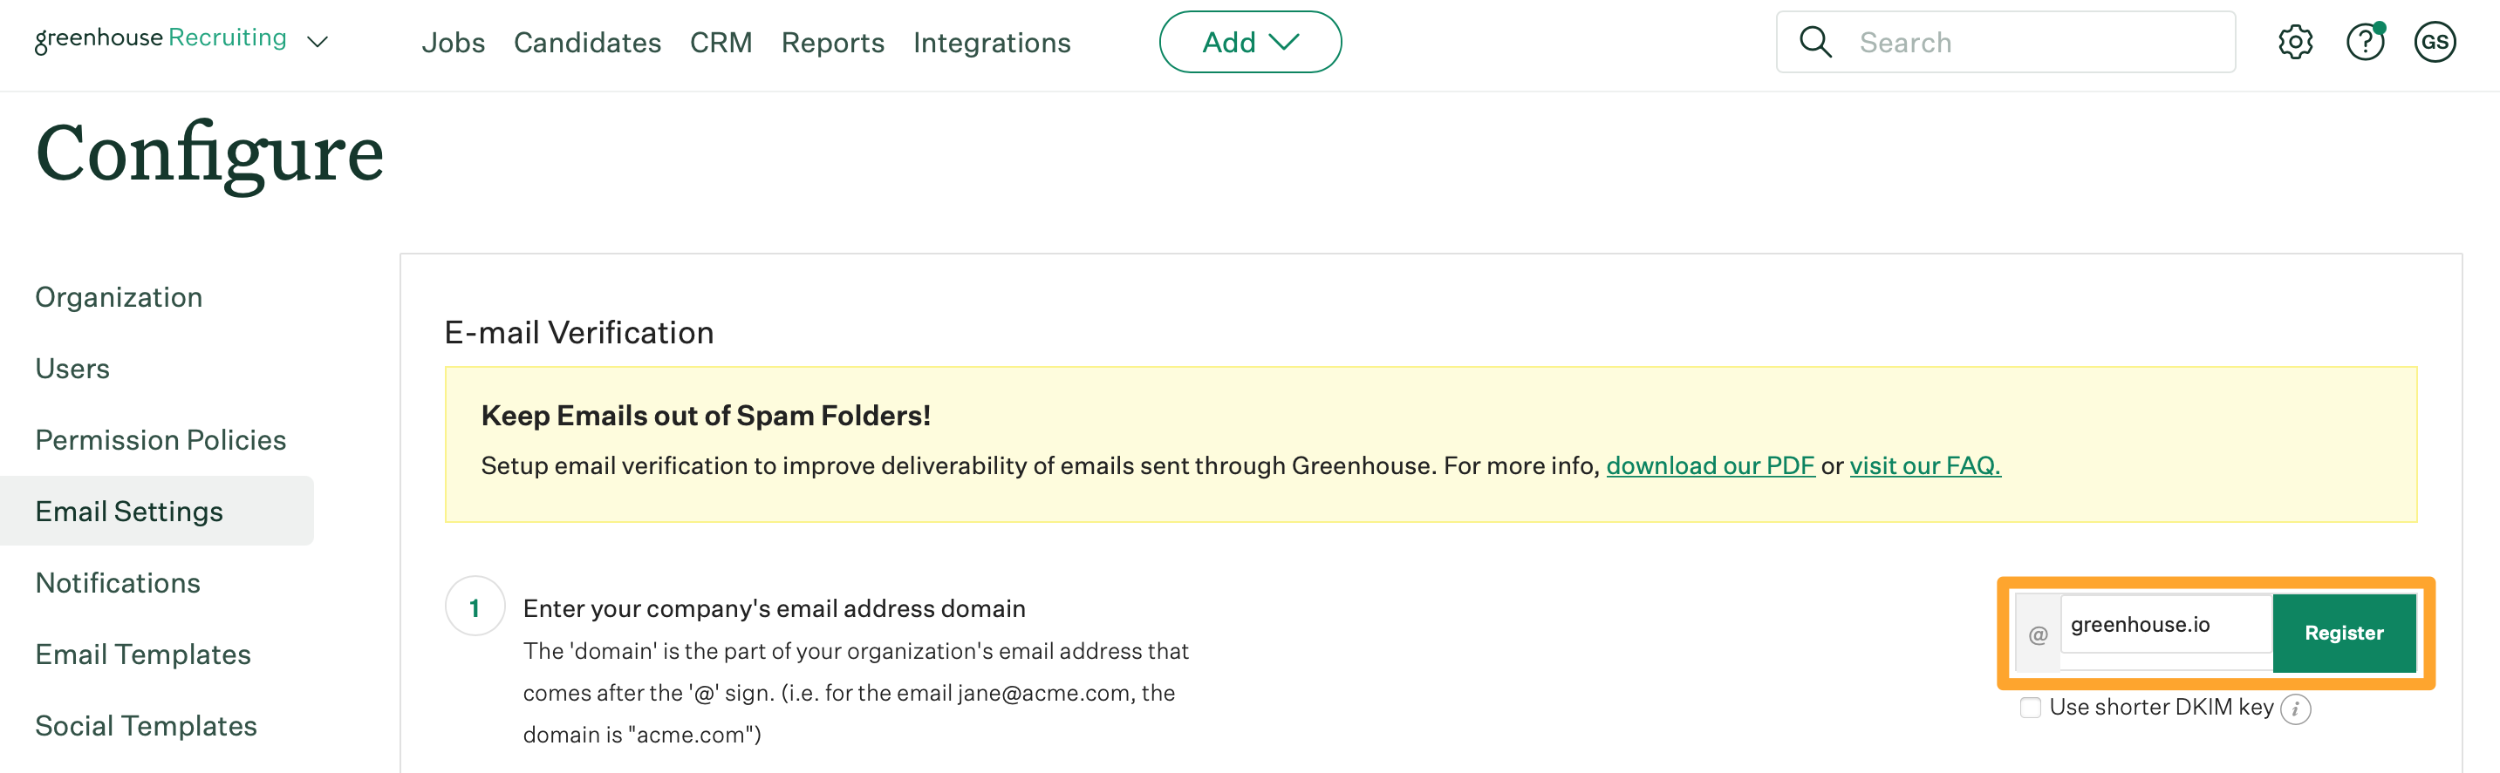Focus the top Search field
The width and height of the screenshot is (2500, 773).
pos(2038,43)
